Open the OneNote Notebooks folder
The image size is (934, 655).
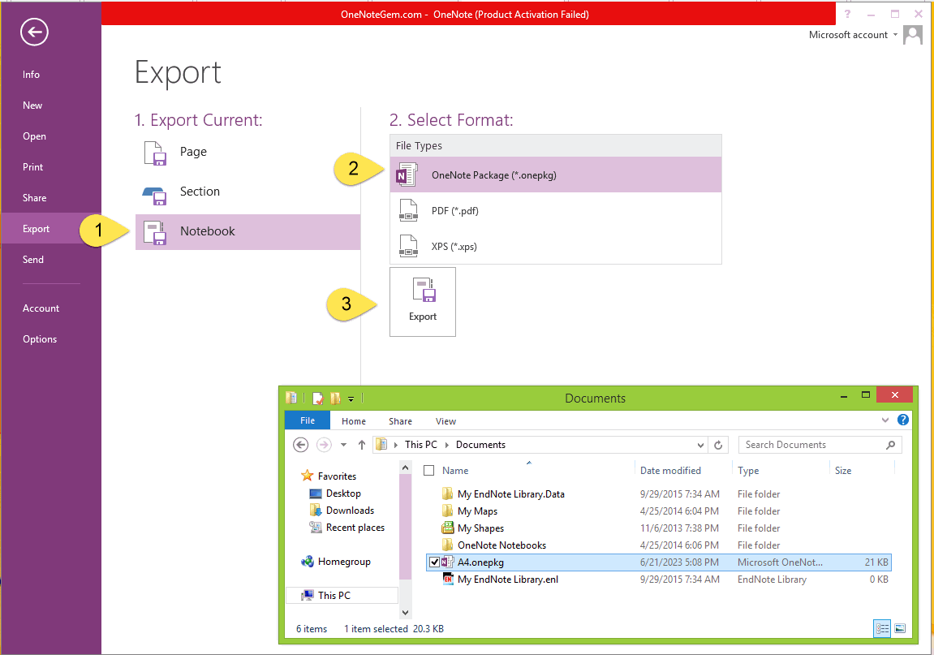pyautogui.click(x=501, y=545)
